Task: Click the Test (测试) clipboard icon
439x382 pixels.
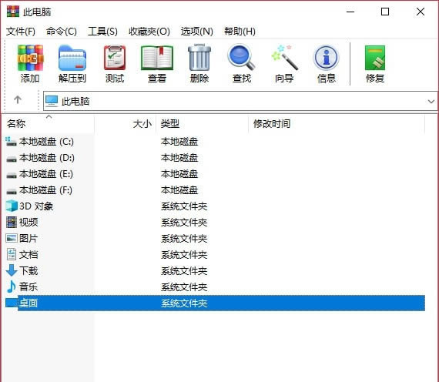Action: pos(115,58)
